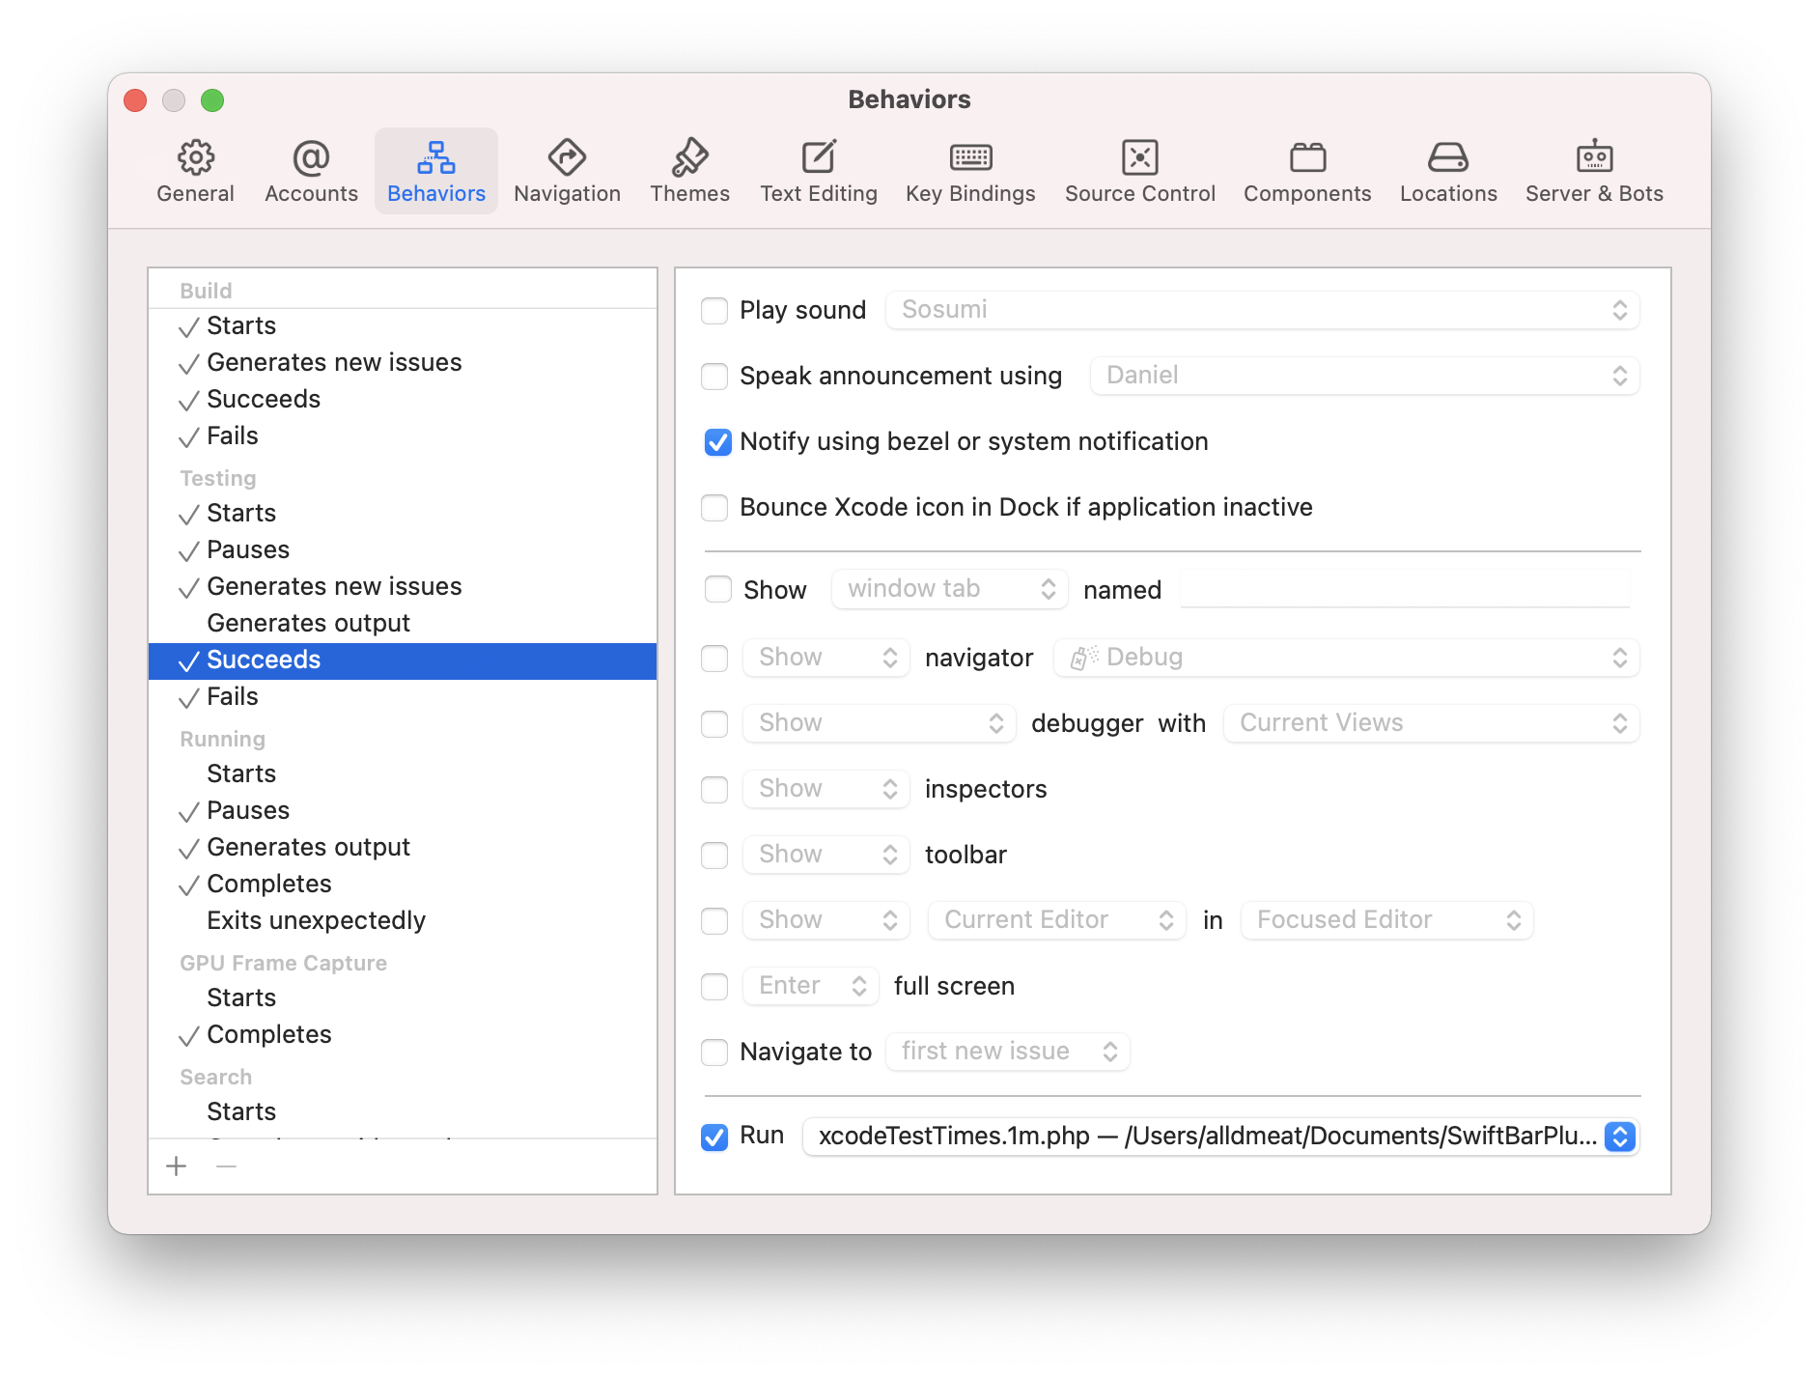Open the Enter full screen dropdown
The height and width of the screenshot is (1377, 1819).
click(x=810, y=986)
